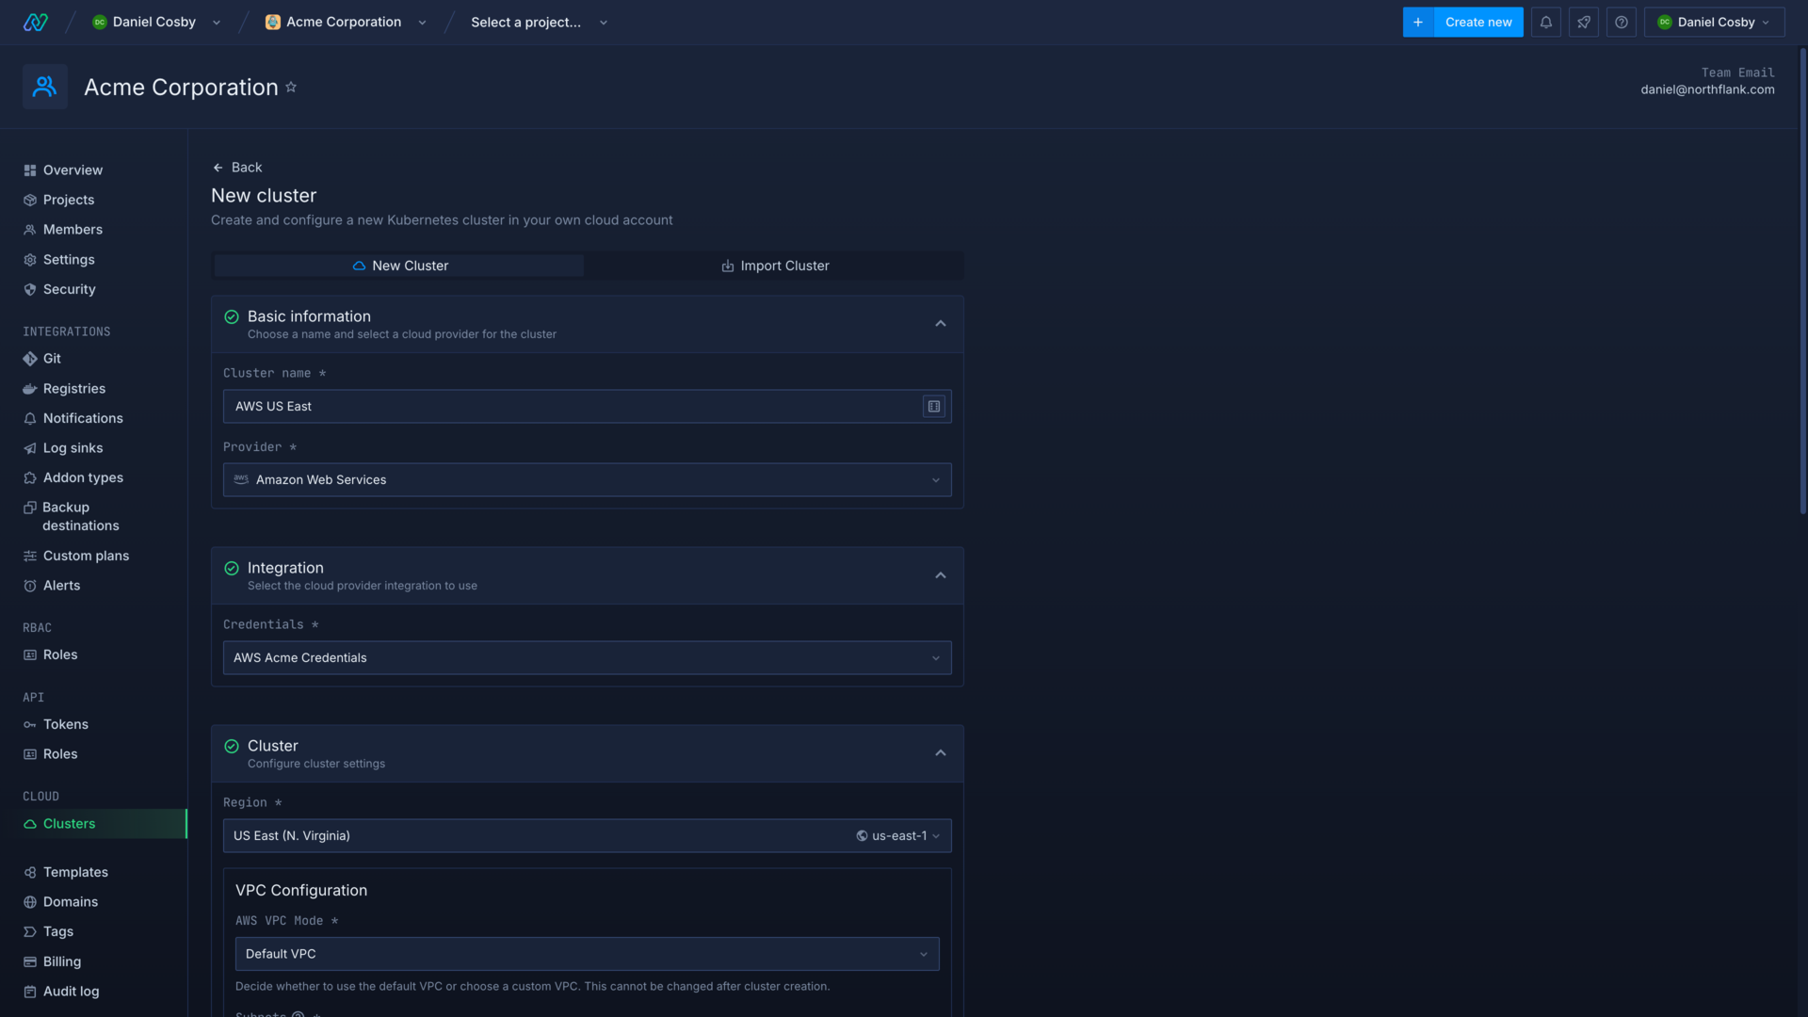Switch to the New Cluster tab
This screenshot has width=1808, height=1017.
click(x=399, y=266)
